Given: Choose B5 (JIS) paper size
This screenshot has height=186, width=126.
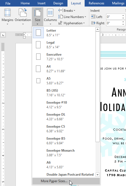Looking at the screenshot, I should pos(64,93).
